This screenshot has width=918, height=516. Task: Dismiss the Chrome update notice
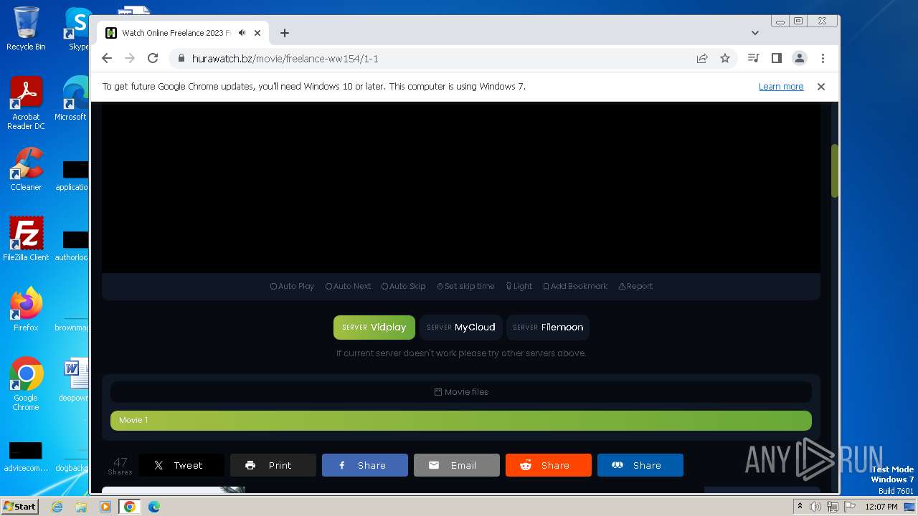pos(821,86)
